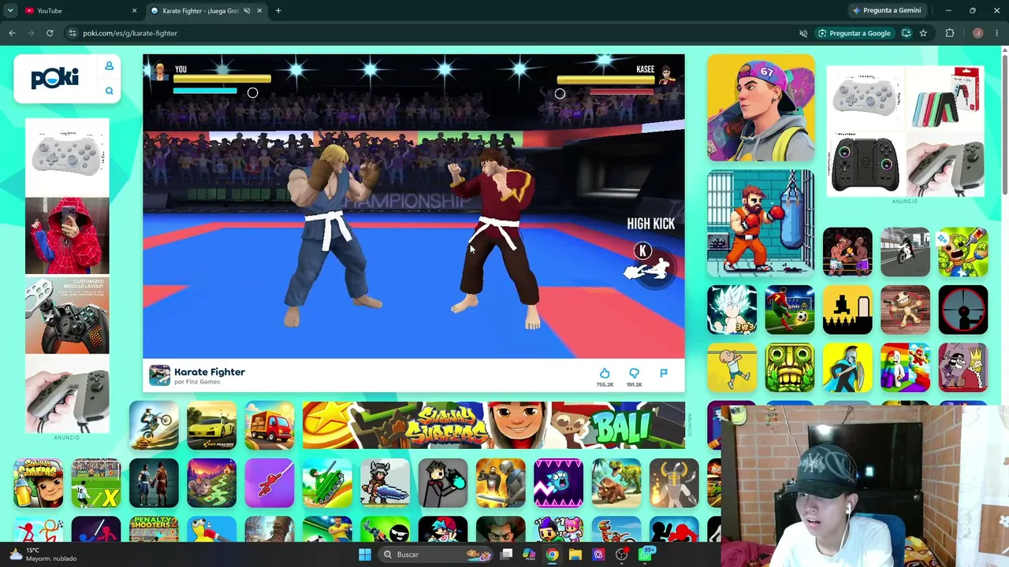Open the Poki account profile icon
This screenshot has width=1009, height=567.
109,66
